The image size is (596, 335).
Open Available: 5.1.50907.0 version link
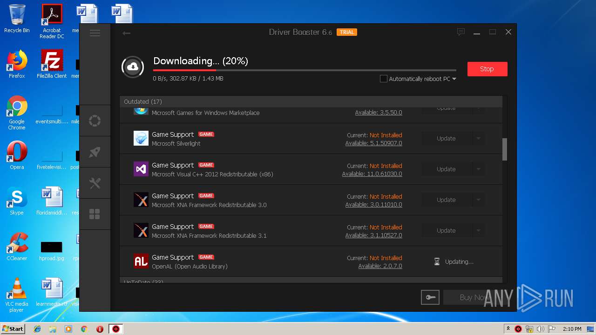[x=373, y=143]
